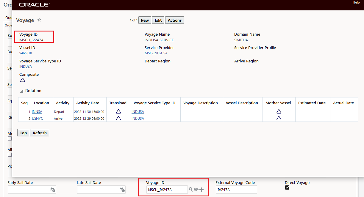Click Transload triangle icon in USNYC row
364x197 pixels.
click(118, 118)
